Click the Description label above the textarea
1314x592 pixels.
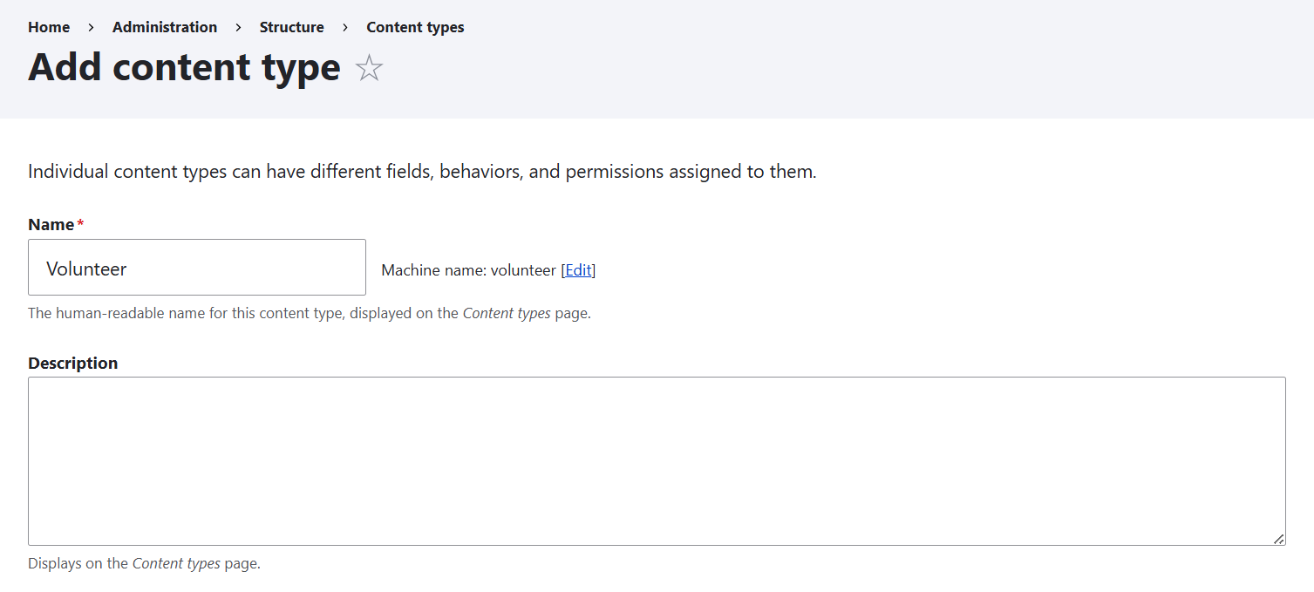pos(72,363)
